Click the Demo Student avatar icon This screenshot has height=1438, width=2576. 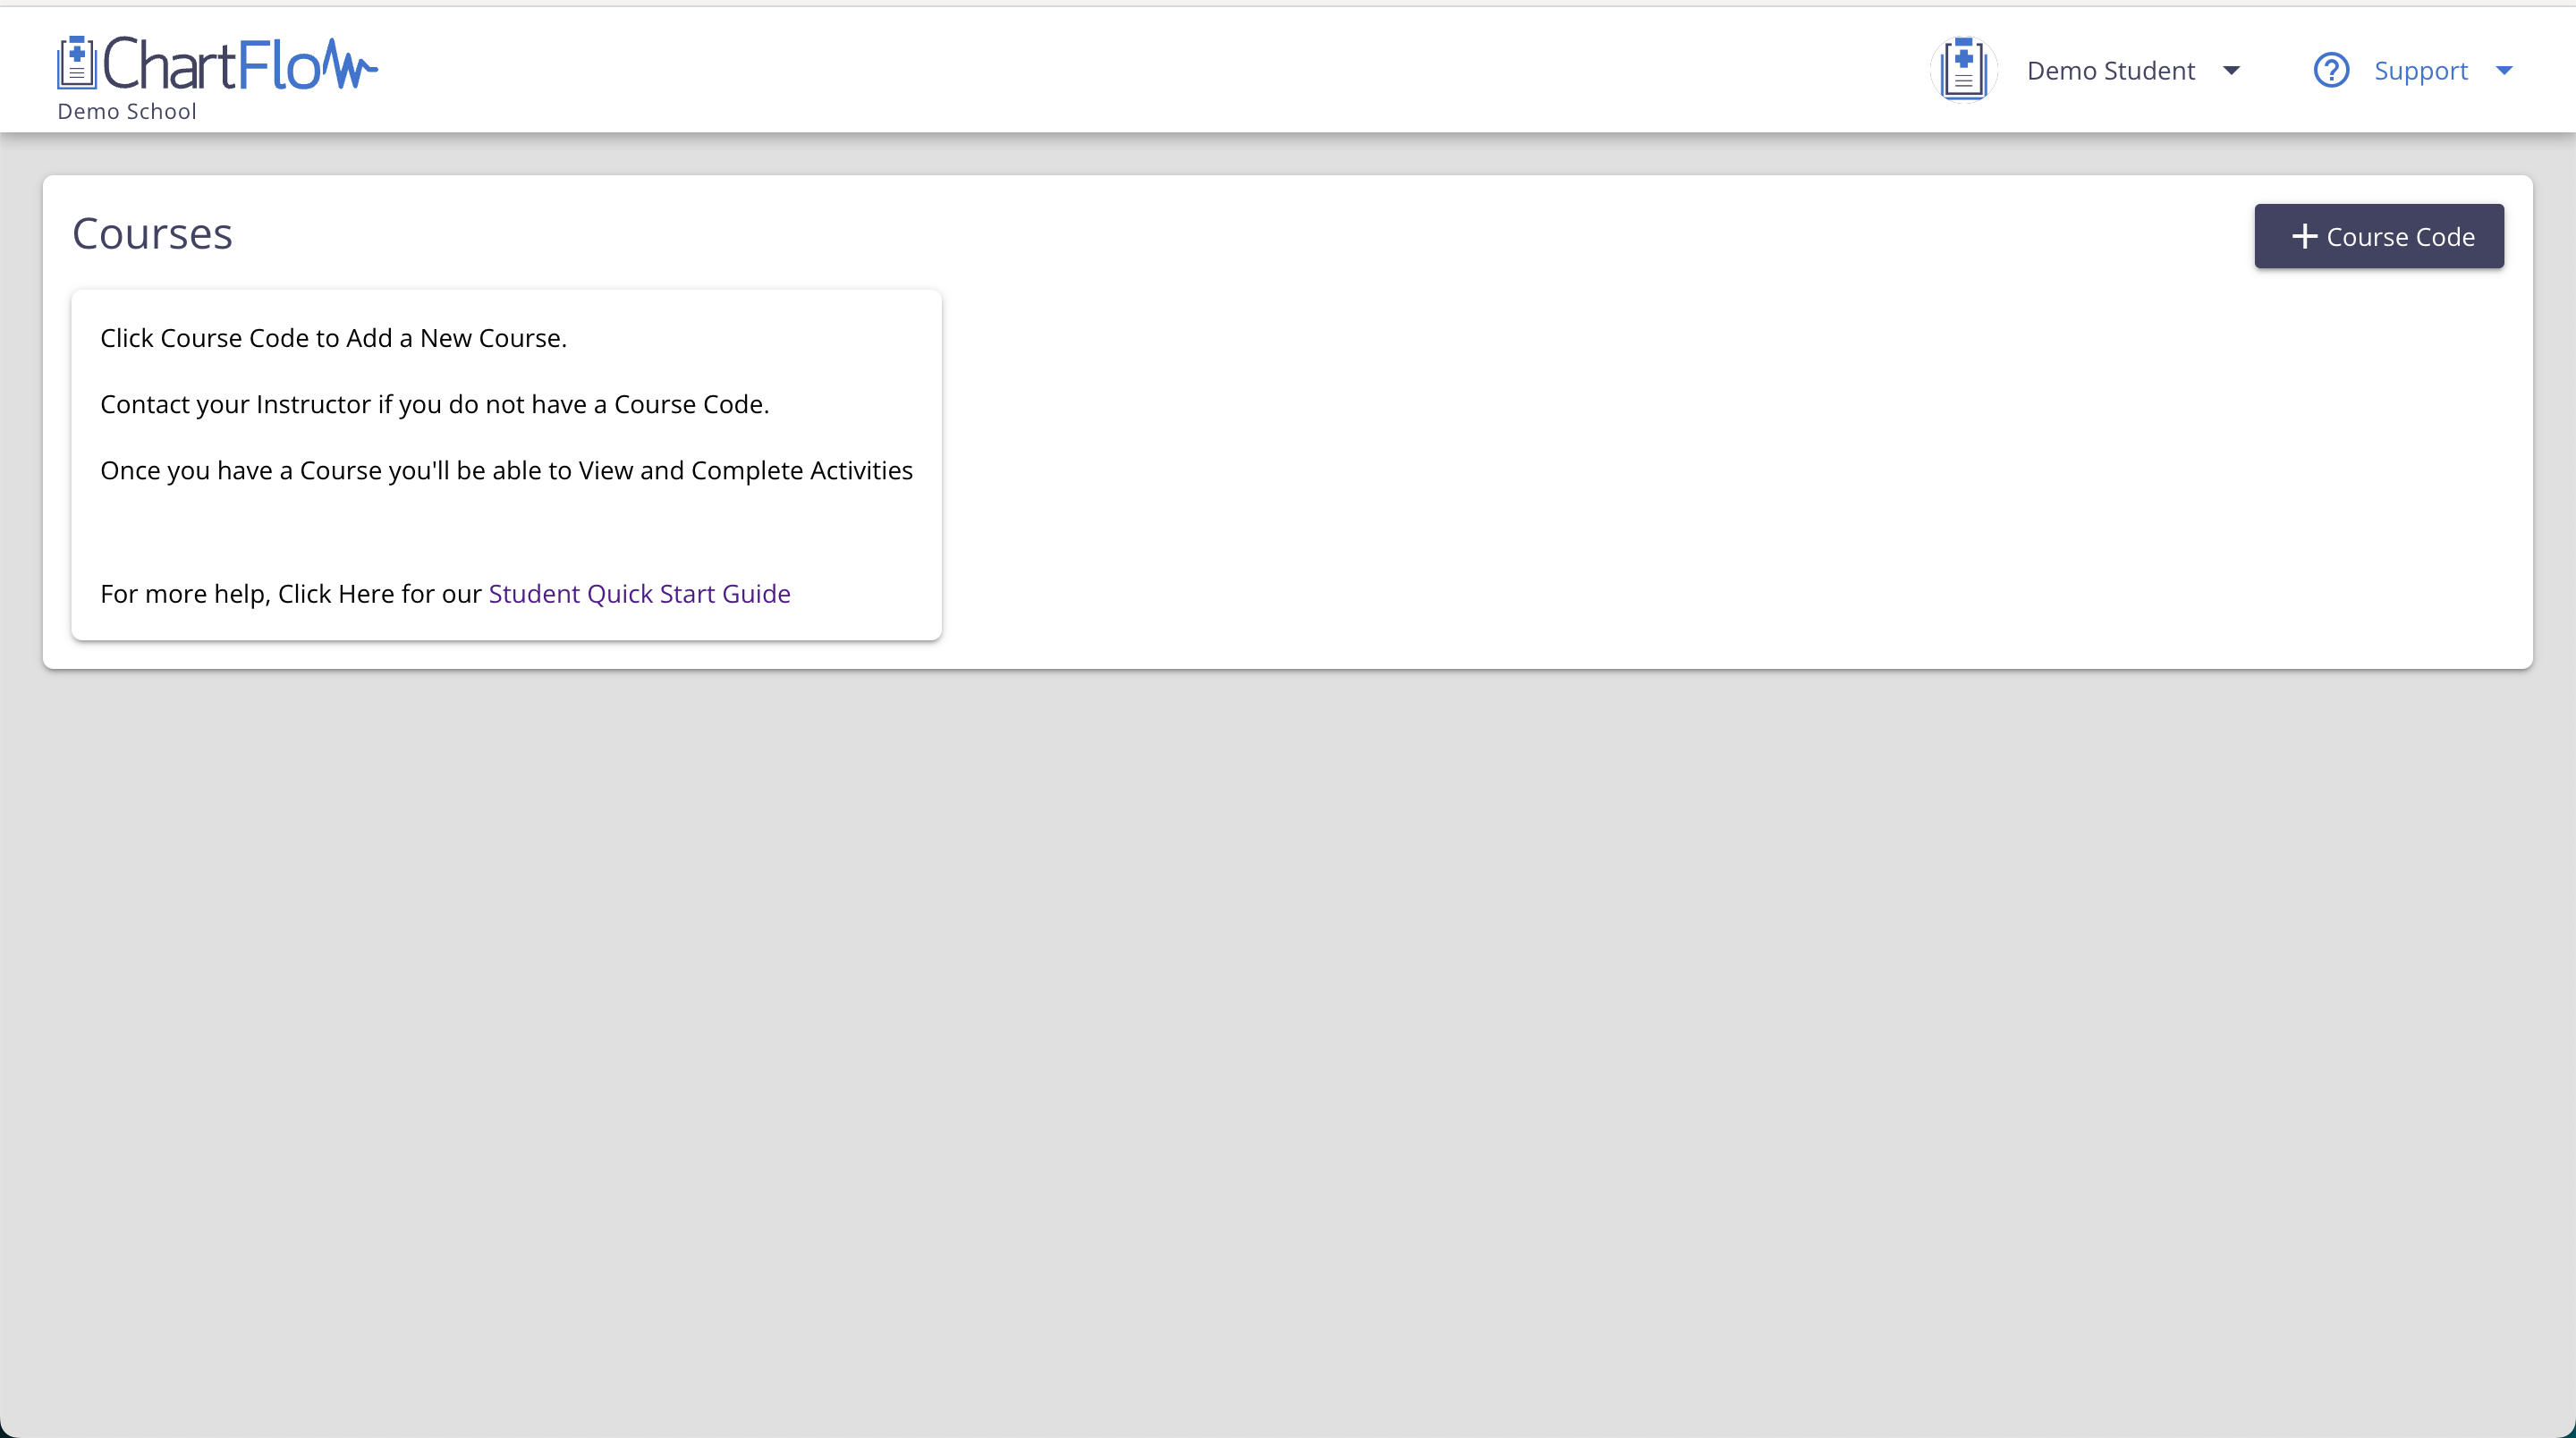pyautogui.click(x=1963, y=70)
